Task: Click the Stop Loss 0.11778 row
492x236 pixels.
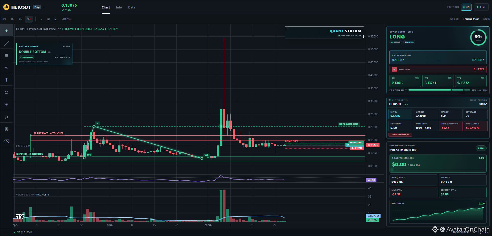Action: 438,69
